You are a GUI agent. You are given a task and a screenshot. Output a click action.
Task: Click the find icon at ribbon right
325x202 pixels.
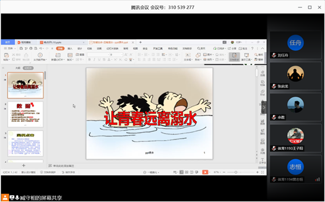[256, 55]
